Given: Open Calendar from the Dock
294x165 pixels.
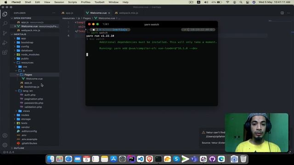Looking at the screenshot, I should coord(86,159).
